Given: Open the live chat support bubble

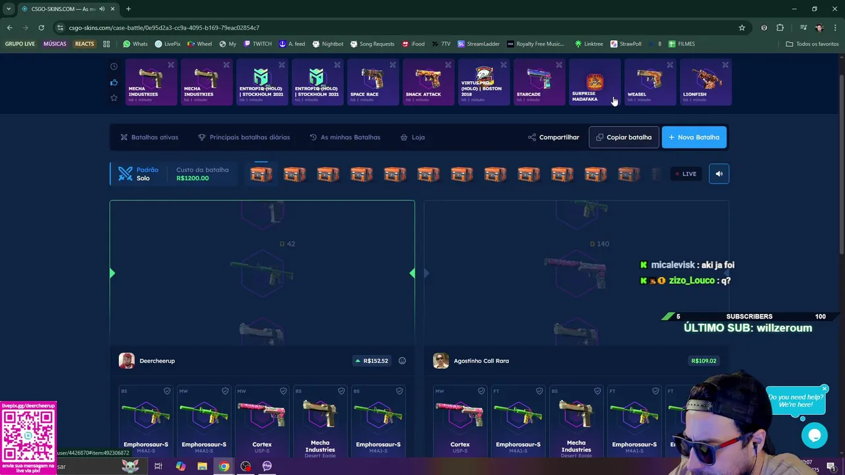Looking at the screenshot, I should coord(814,435).
